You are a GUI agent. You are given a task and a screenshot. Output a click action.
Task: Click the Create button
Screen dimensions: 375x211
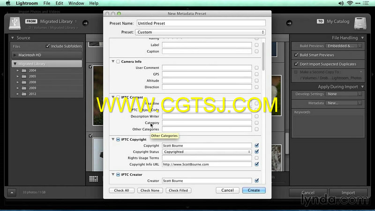coord(254,190)
